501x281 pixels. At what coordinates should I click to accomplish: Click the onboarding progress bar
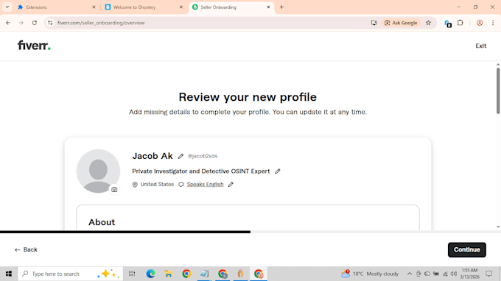pos(251,232)
